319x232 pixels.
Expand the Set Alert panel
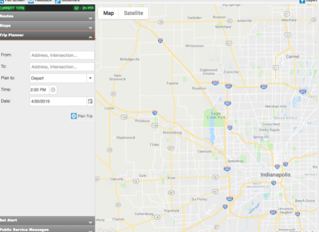click(x=47, y=220)
